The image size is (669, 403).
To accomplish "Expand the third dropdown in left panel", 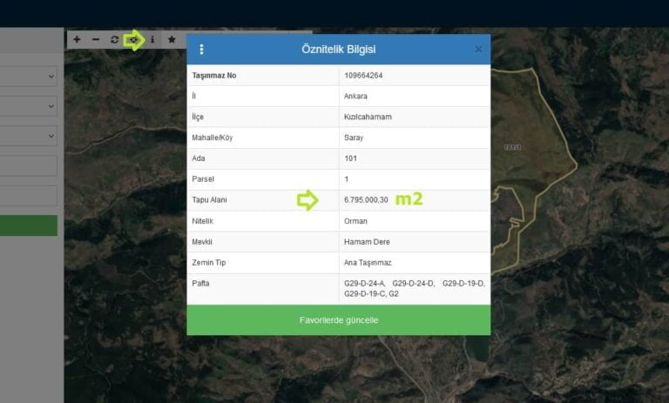I will coord(29,136).
